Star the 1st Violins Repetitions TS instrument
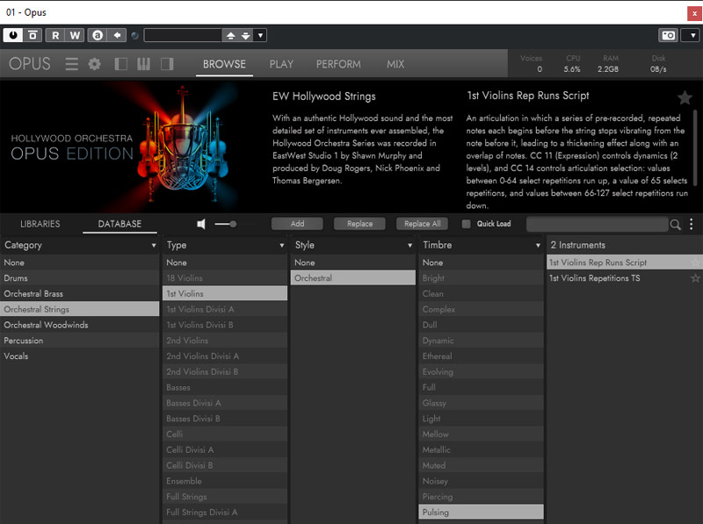The image size is (703, 524). click(x=695, y=278)
